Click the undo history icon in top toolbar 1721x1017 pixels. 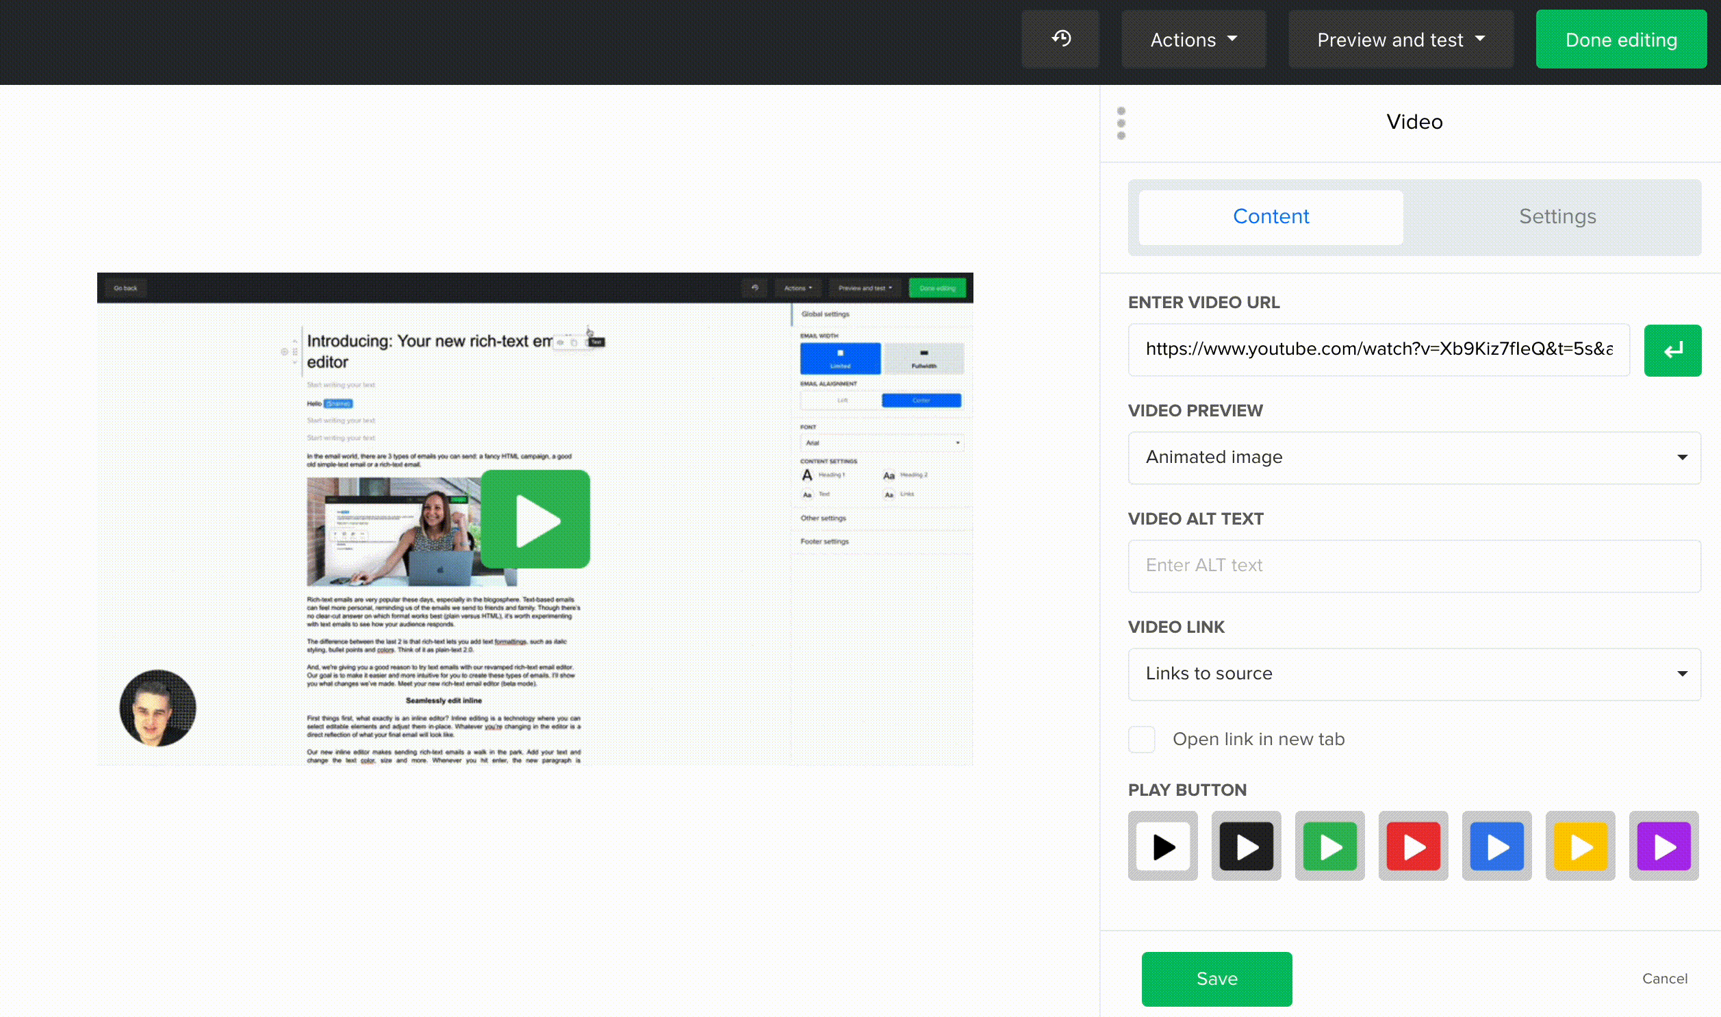(x=1060, y=39)
